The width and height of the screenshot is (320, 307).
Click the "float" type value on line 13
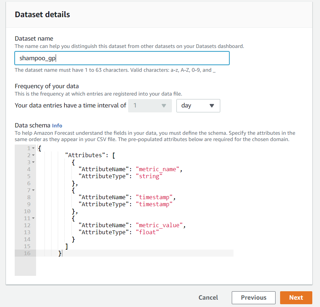coord(147,232)
